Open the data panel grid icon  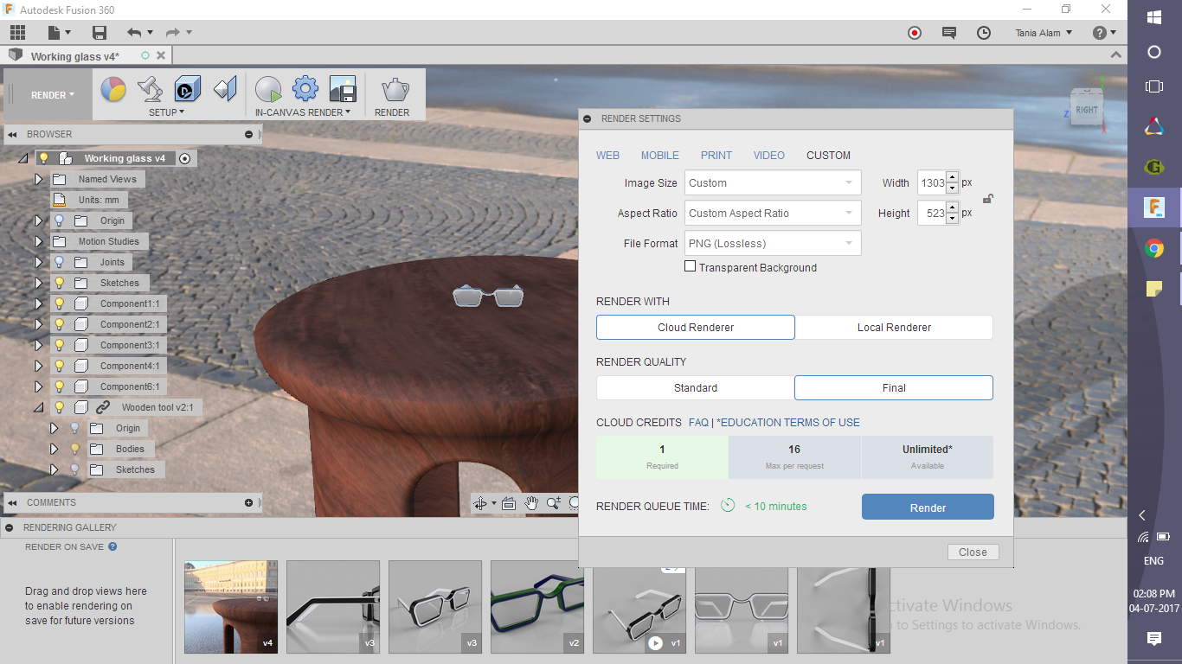[17, 33]
